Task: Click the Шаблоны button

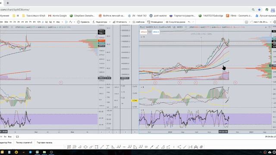Action: 138,22
